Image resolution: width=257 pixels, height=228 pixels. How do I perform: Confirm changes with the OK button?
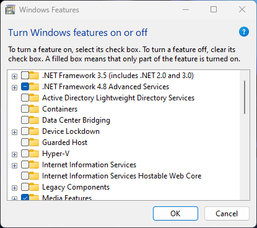[175, 214]
